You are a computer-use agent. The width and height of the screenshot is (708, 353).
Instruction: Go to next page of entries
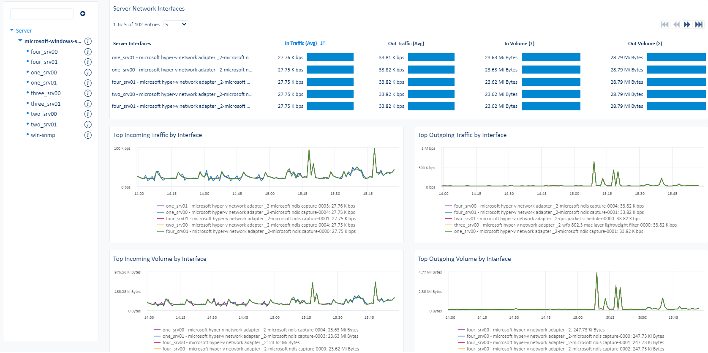[x=687, y=25]
